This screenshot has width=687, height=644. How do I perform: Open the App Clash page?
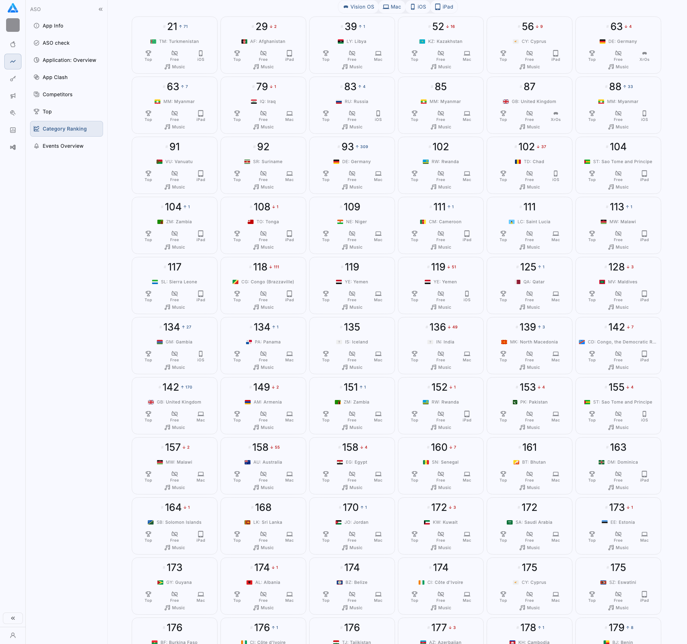coord(55,77)
